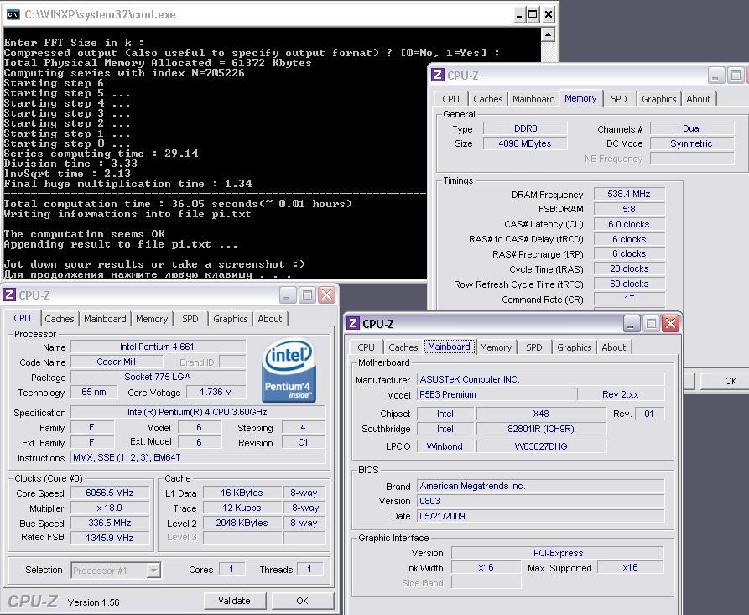749x615 pixels.
Task: Click the P5E3 Premium model field
Action: pyautogui.click(x=496, y=394)
